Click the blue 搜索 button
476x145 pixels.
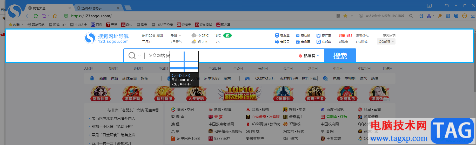[x=340, y=56]
